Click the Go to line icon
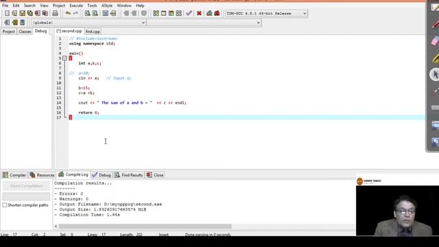Image resolution: width=439 pixels, height=247 pixels. pyautogui.click(x=113, y=13)
